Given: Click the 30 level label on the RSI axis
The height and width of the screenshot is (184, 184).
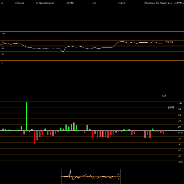Looking at the screenshot, I should 3,54.
